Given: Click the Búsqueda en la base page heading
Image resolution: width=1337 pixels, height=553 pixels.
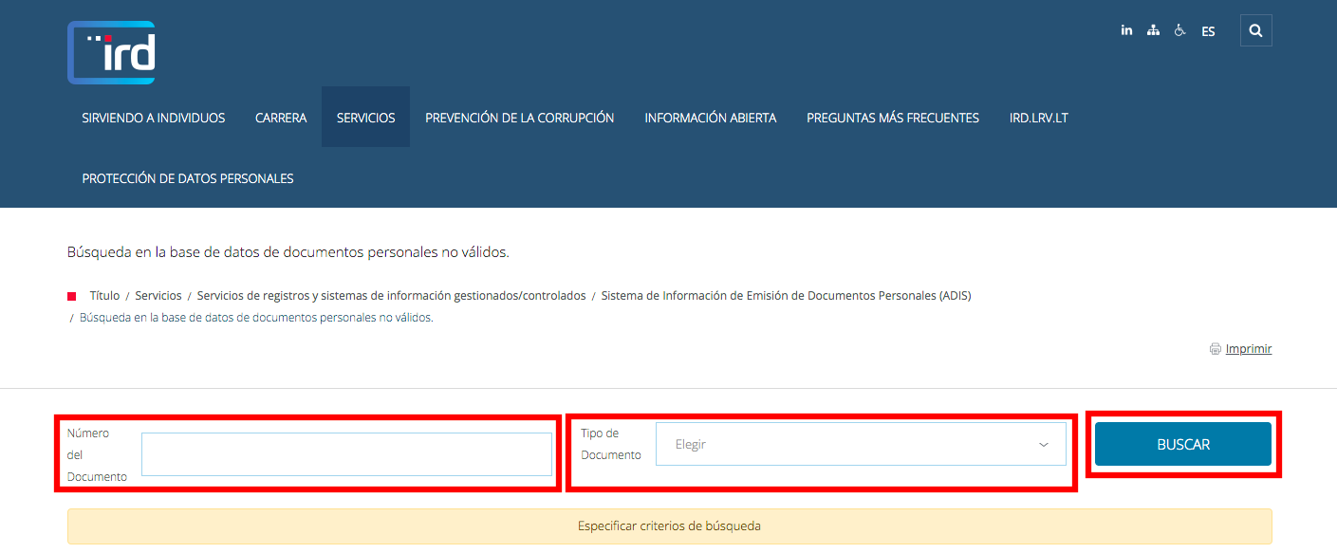Looking at the screenshot, I should click(x=288, y=252).
